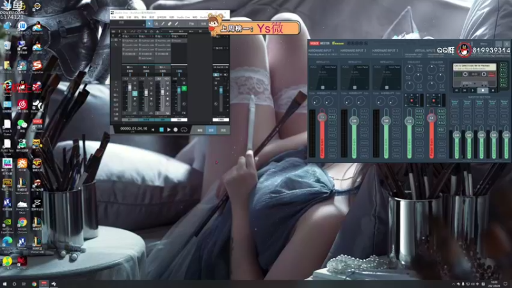Click the cassette audio file selection display
The height and width of the screenshot is (288, 512).
tap(474, 67)
